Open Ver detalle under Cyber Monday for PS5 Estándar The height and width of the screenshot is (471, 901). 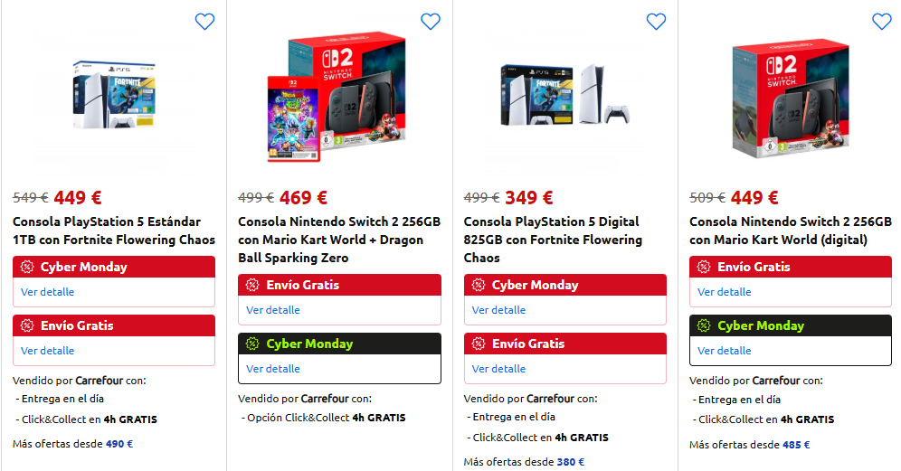48,292
